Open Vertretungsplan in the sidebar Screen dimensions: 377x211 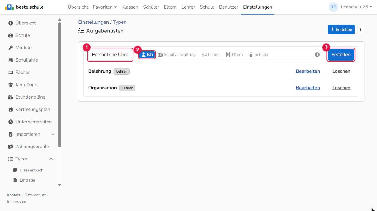[x=30, y=109]
